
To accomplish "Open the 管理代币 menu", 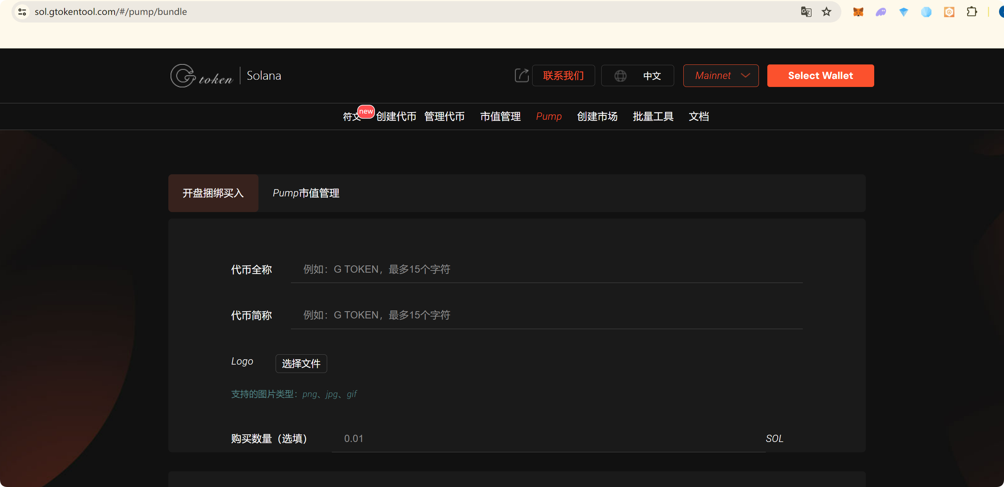I will click(444, 116).
